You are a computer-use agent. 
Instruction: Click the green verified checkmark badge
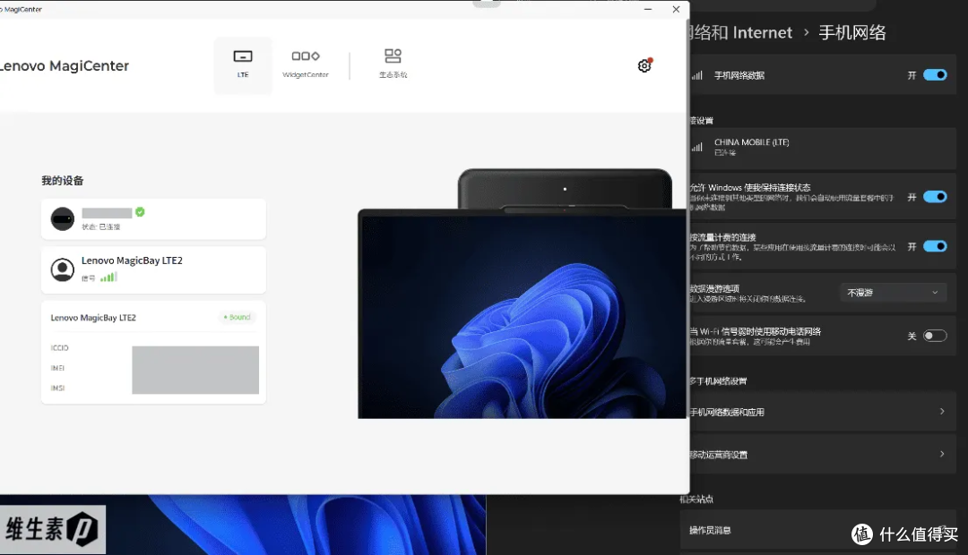tap(140, 212)
